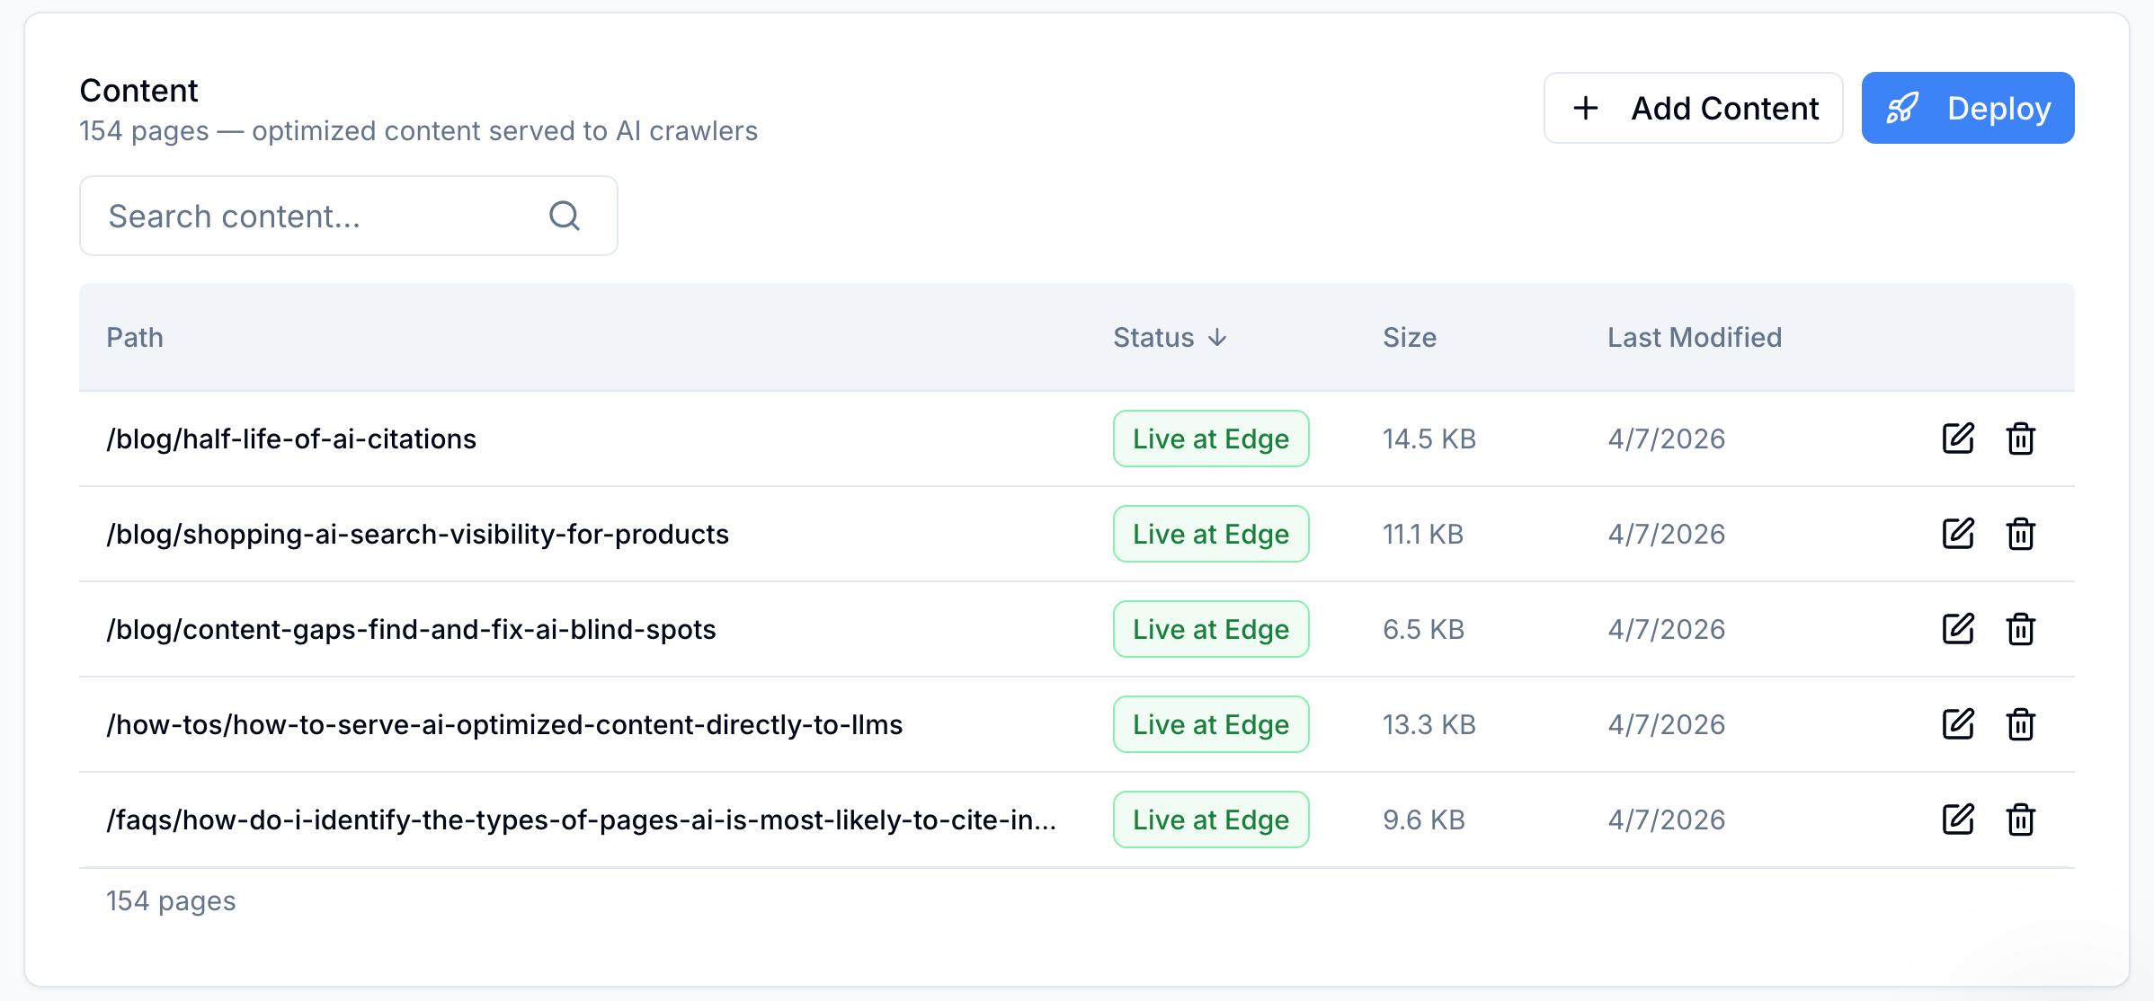Delete the half-life-of-ai-citations page
The image size is (2154, 1001).
2021,438
